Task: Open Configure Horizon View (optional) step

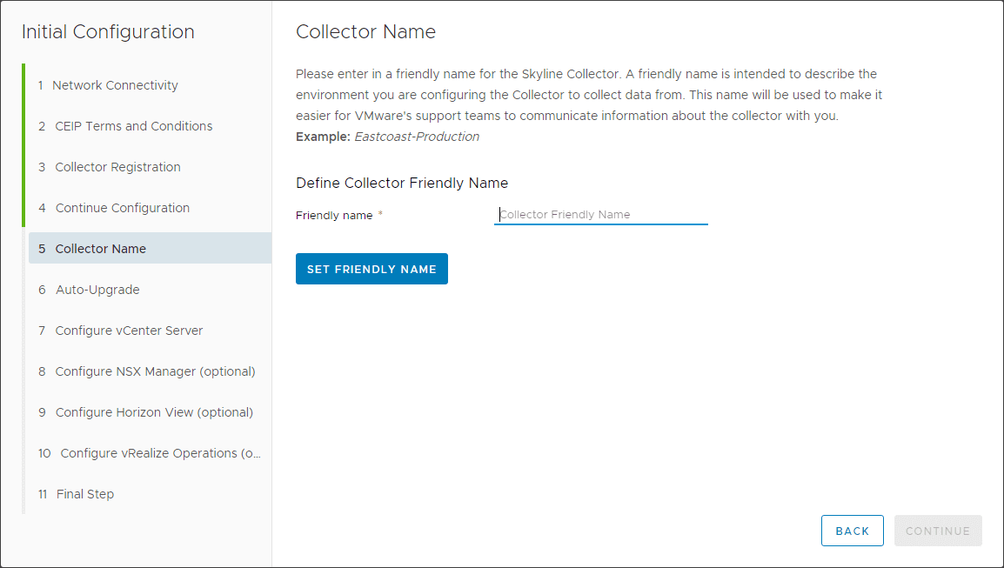Action: pyautogui.click(x=154, y=412)
